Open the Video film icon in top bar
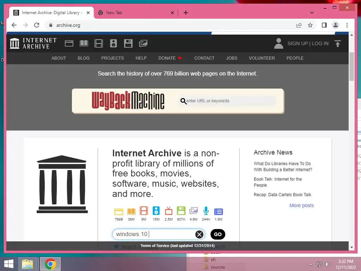The width and height of the screenshot is (361, 271). pos(99,43)
